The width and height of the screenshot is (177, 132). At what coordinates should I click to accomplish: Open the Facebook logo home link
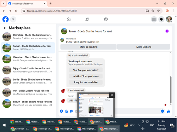point(6,19)
